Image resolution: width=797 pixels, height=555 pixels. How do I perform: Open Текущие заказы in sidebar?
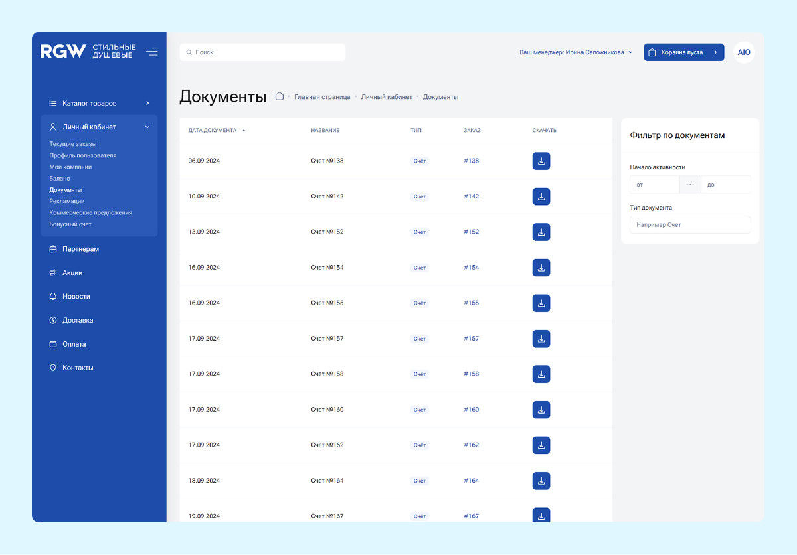coord(73,144)
